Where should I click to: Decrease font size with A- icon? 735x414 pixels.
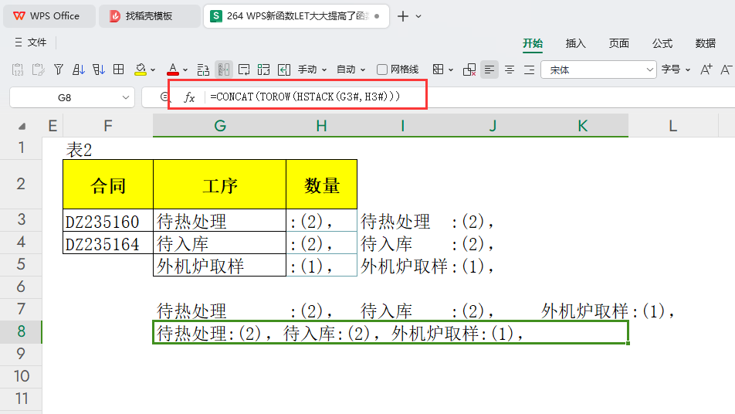[x=726, y=70]
